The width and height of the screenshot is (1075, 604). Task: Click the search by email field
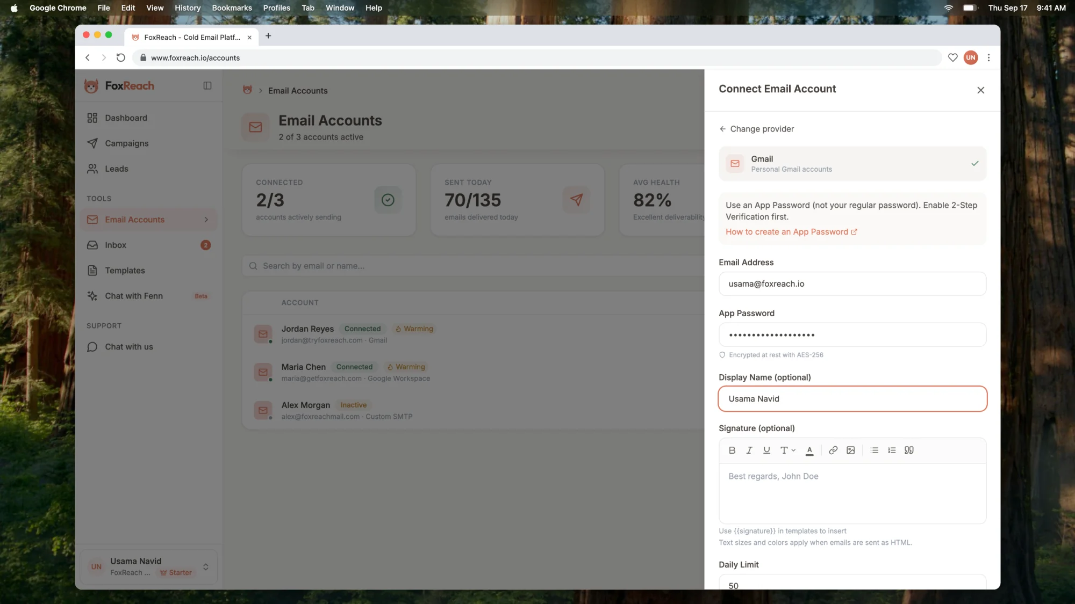coord(473,266)
